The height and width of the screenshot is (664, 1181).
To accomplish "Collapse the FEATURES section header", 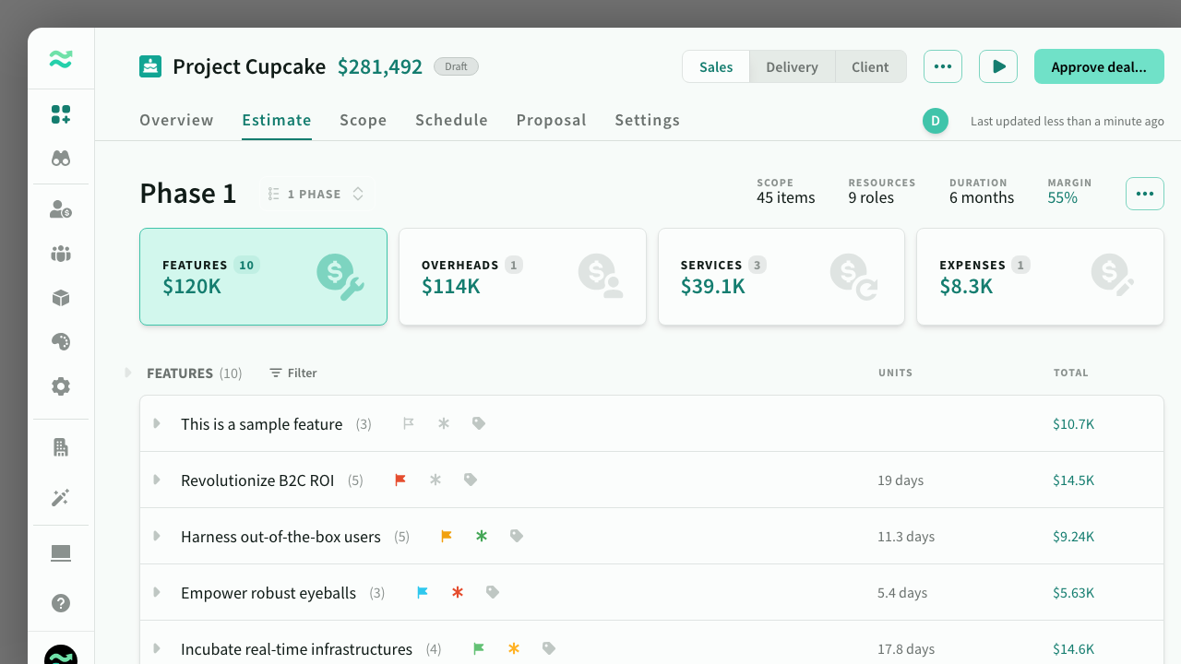I will click(x=127, y=373).
